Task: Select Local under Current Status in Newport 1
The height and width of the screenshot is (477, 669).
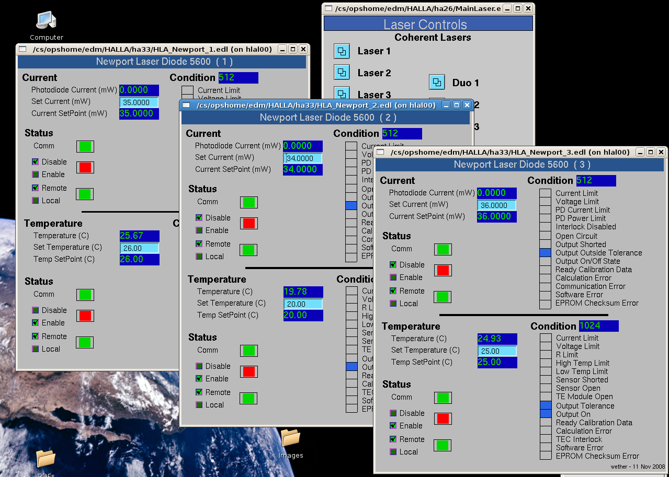Action: point(36,201)
